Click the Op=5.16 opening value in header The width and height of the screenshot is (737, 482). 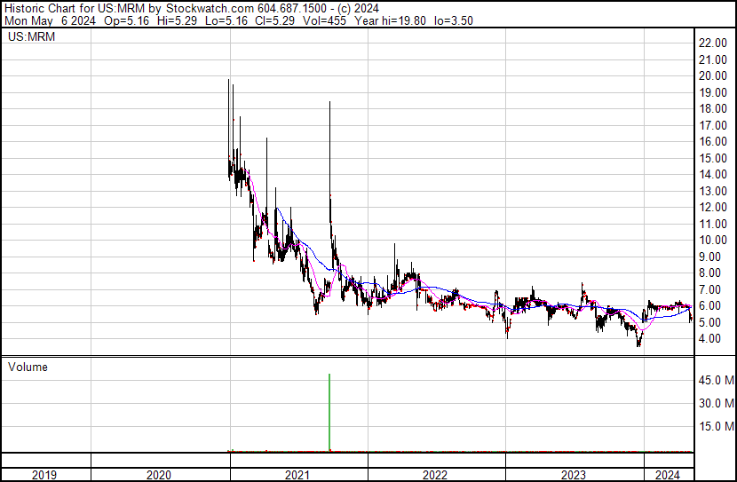(126, 20)
